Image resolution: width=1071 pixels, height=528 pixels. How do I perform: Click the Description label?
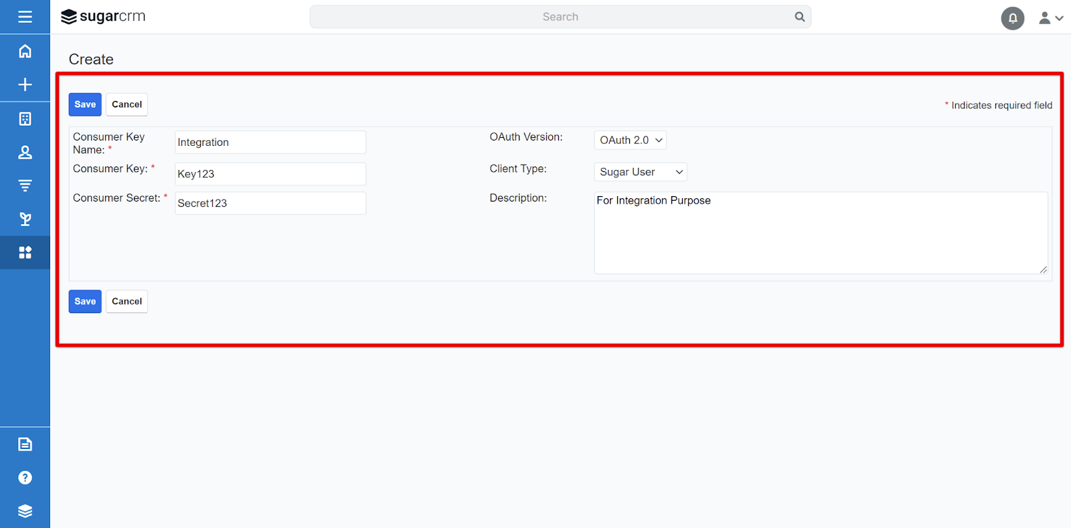coord(518,198)
